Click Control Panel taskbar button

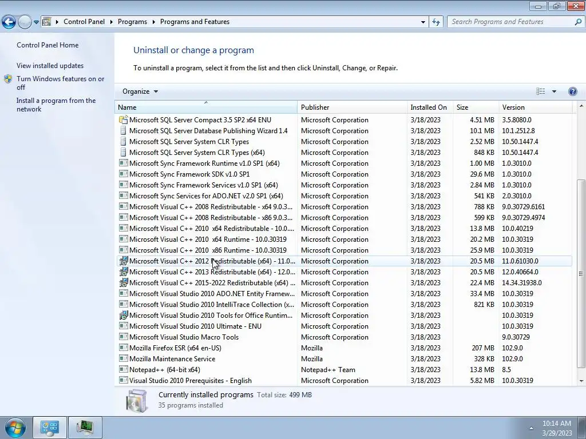tap(50, 428)
